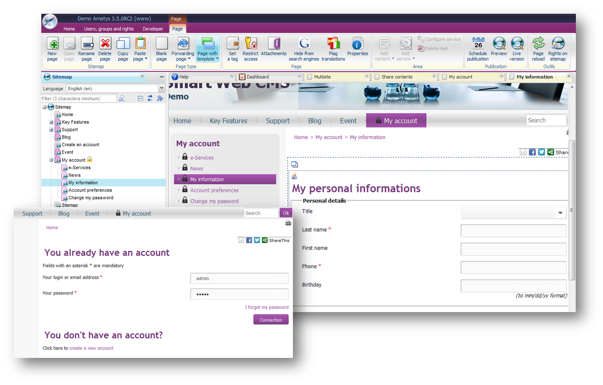Screen dimensions: 603x385
Task: Expand the Key Features tree node
Action: coord(51,122)
